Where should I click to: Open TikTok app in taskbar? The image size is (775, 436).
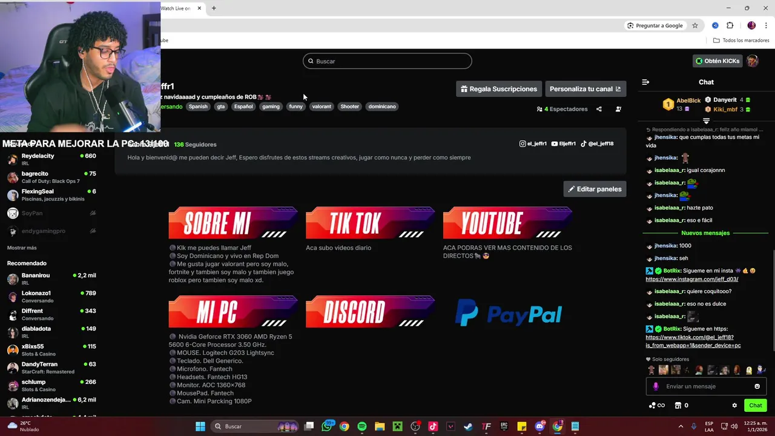tap(433, 426)
